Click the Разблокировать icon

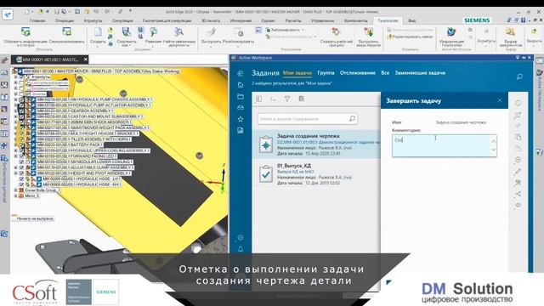point(238,32)
